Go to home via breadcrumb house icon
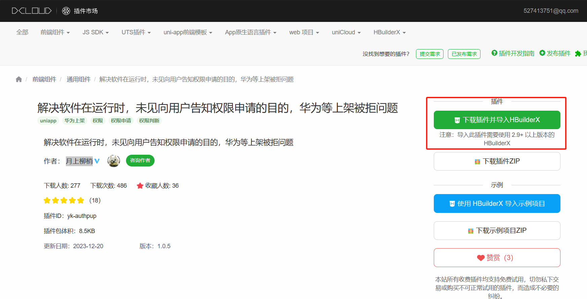 point(19,79)
